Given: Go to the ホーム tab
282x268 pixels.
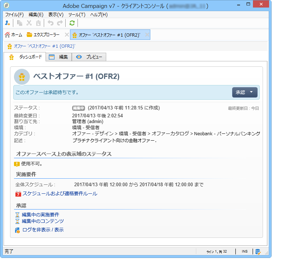Looking at the screenshot, I should click(x=14, y=35).
